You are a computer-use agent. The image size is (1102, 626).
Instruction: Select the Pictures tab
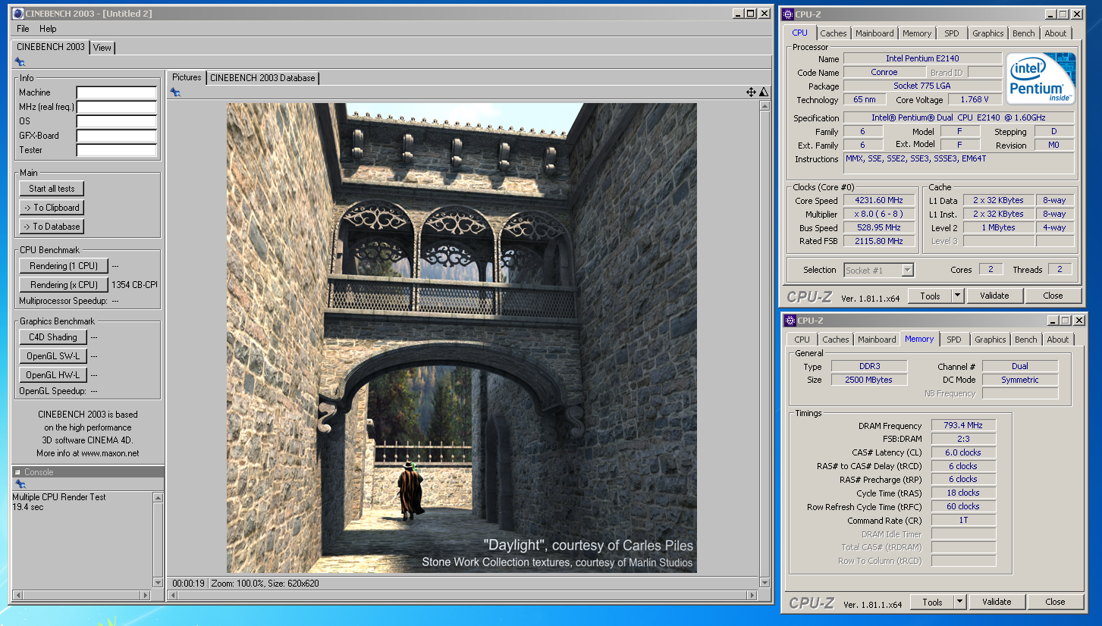pyautogui.click(x=187, y=77)
